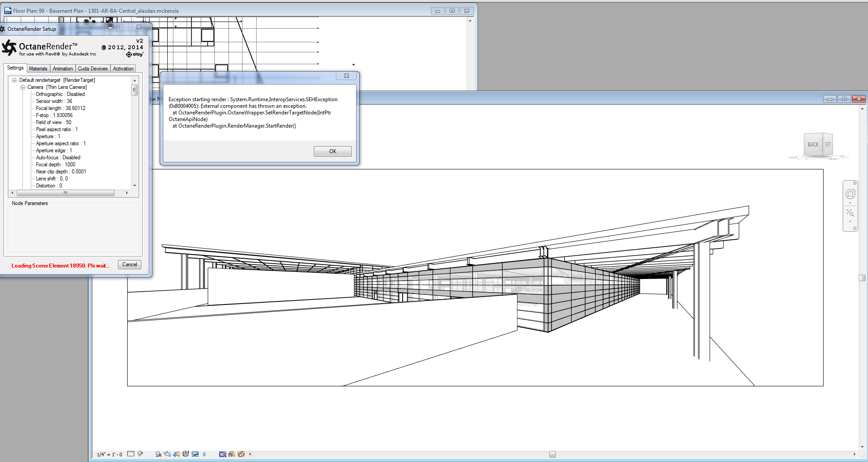Click the Reveal Hidden Elements lightbulb
Screen dimensions: 868x462
click(204, 455)
